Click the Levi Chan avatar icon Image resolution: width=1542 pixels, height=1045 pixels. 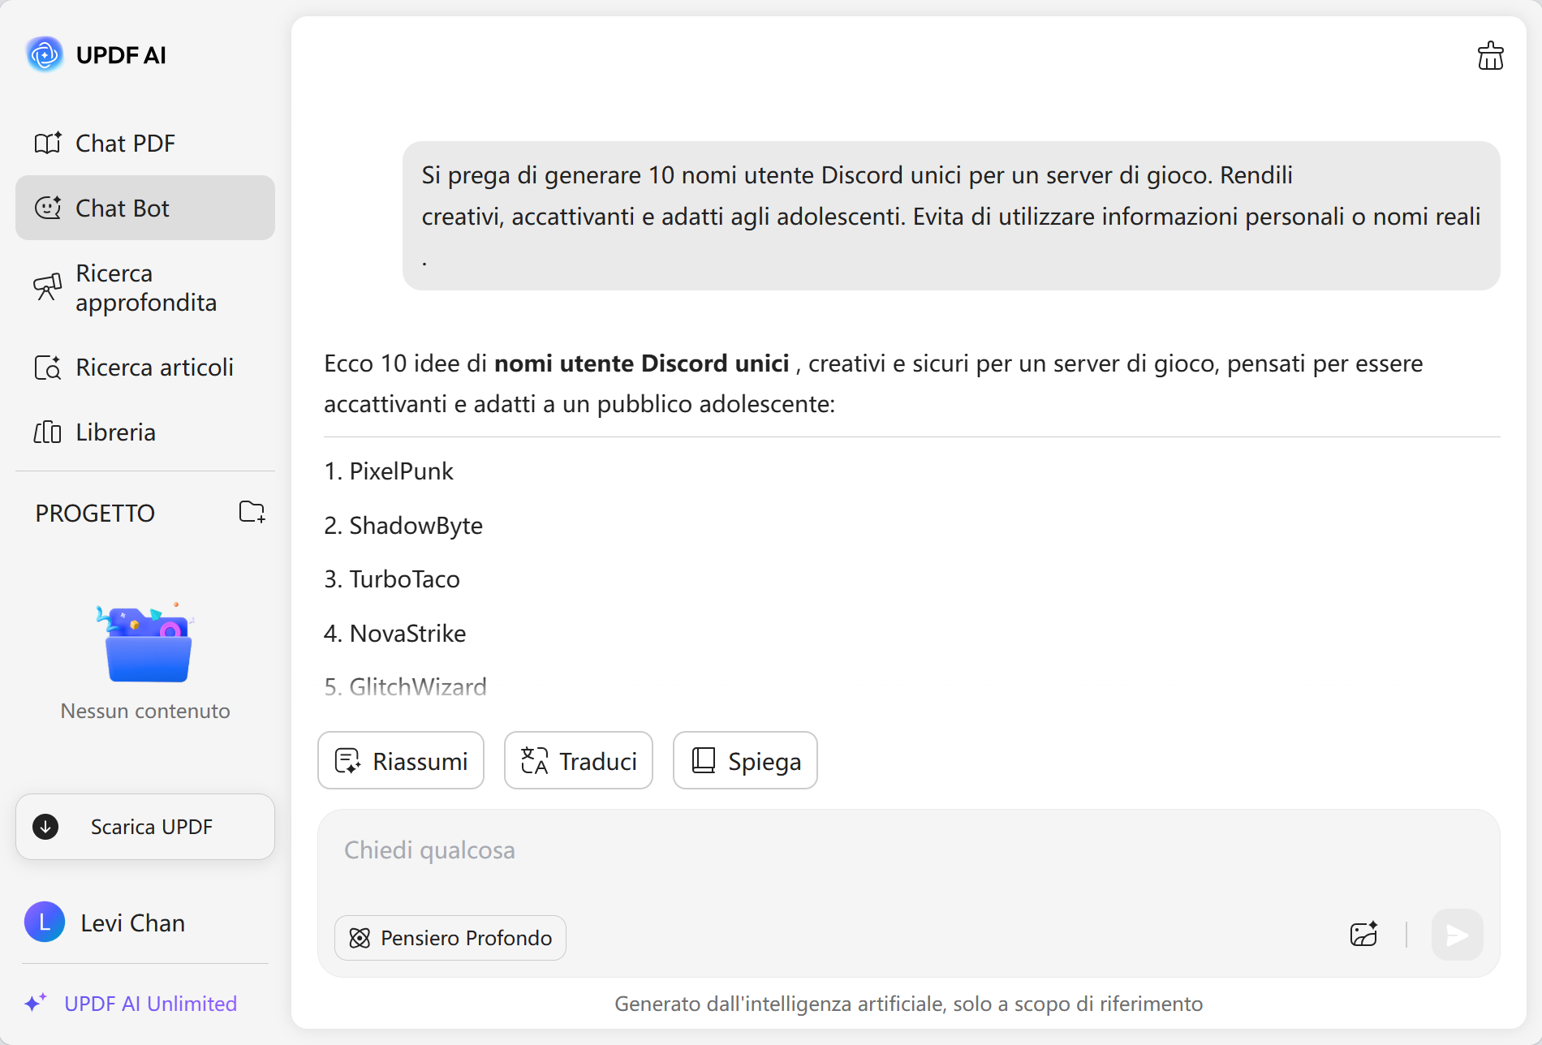pyautogui.click(x=45, y=922)
